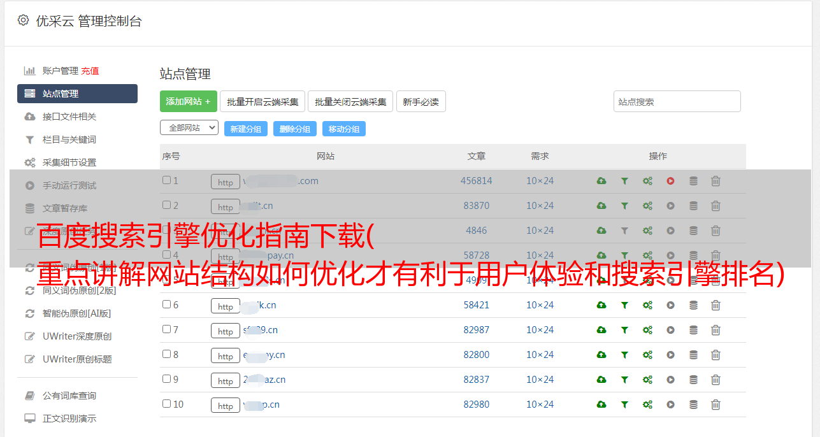Click article count 456814 in row 1
Viewport: 820px width, 437px height.
pos(477,181)
